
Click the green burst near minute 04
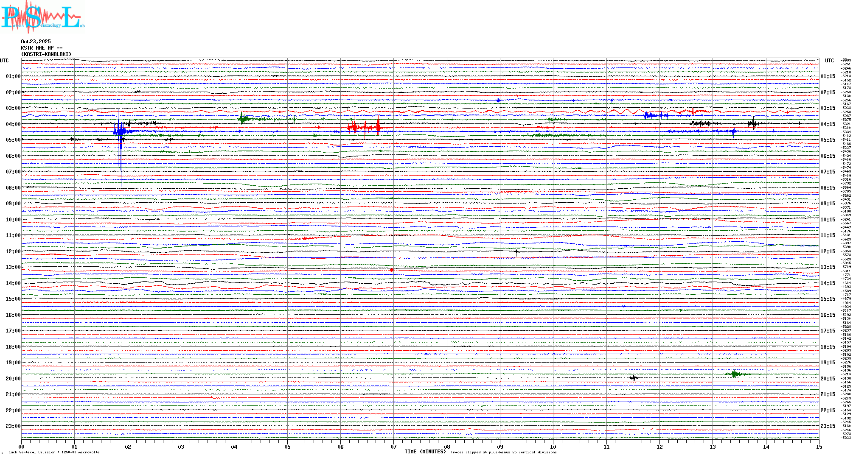point(243,118)
